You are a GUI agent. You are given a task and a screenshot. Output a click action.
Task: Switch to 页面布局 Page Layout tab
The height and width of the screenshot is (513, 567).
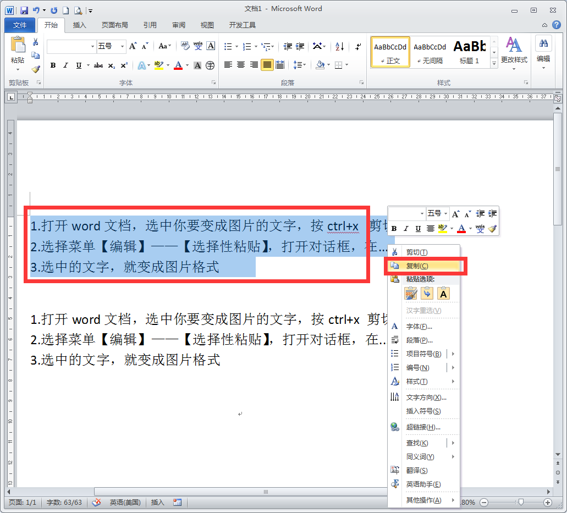[x=114, y=25]
